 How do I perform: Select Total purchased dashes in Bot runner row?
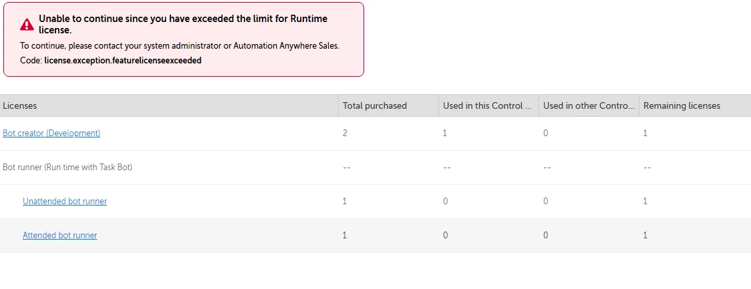(x=347, y=168)
